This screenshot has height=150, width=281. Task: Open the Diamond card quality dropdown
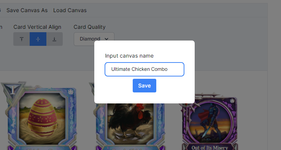[94, 39]
